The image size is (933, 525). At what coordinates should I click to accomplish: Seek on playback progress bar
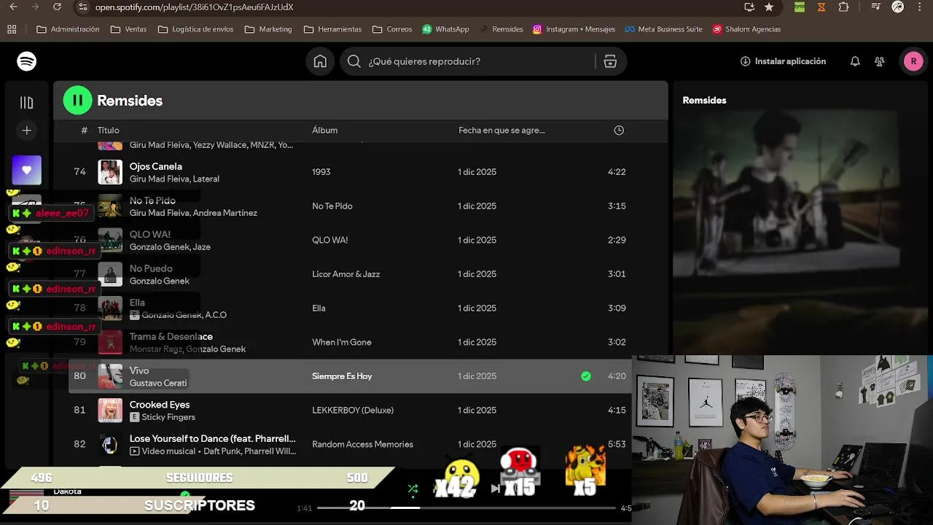[466, 507]
